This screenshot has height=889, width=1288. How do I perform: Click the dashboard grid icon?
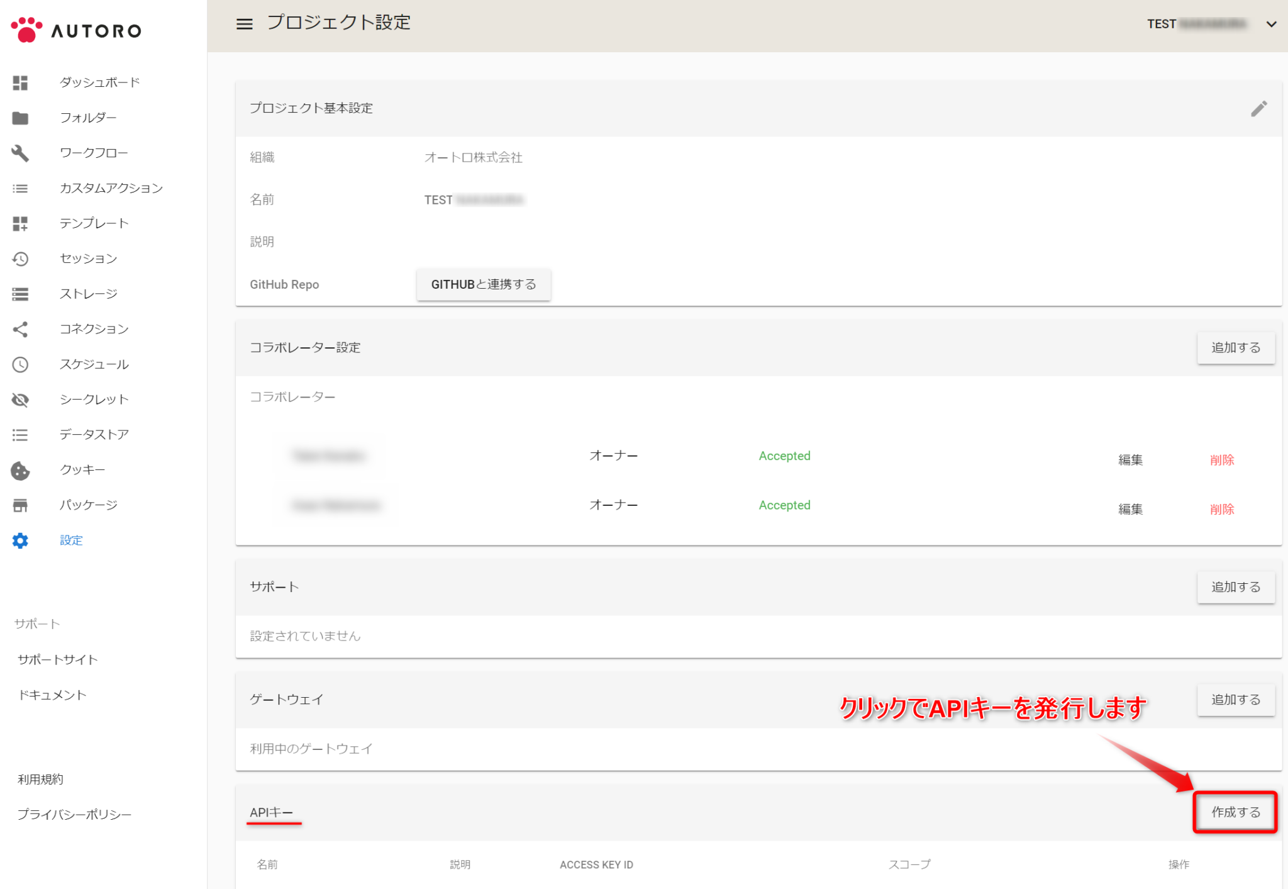(20, 82)
